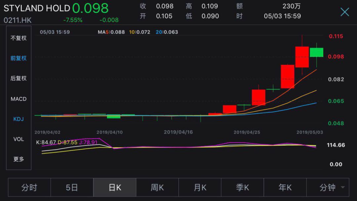Click the J:78.91 indicator value

click(88, 142)
